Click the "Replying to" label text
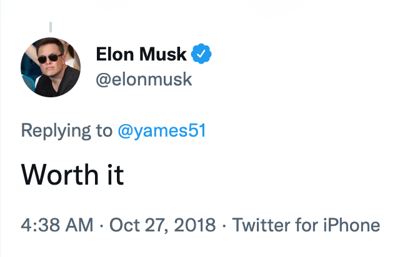Viewport: 400px width, 257px height. [x=67, y=130]
